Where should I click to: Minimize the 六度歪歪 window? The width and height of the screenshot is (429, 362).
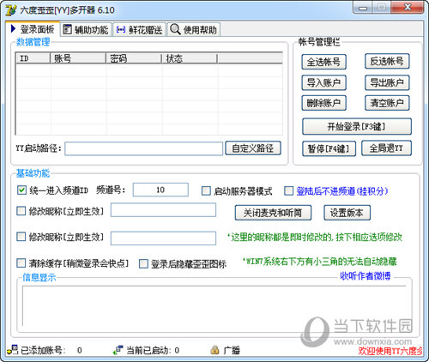363,8
